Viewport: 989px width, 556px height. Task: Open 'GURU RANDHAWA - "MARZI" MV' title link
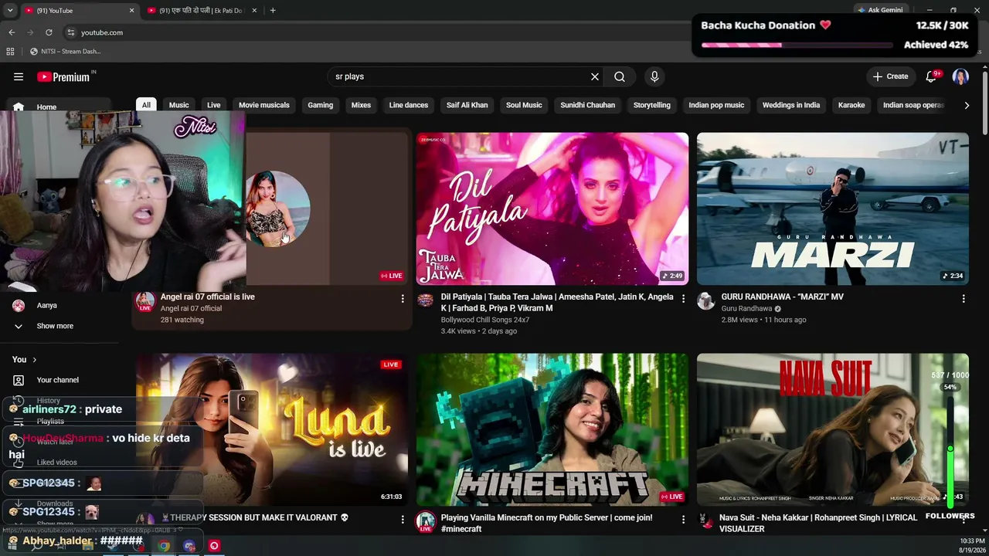782,297
